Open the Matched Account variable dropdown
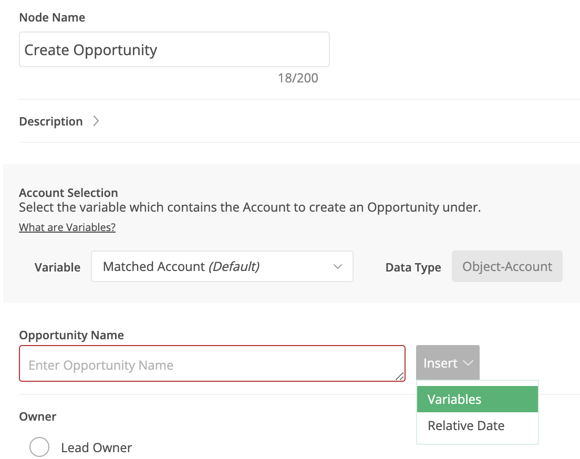 [222, 266]
